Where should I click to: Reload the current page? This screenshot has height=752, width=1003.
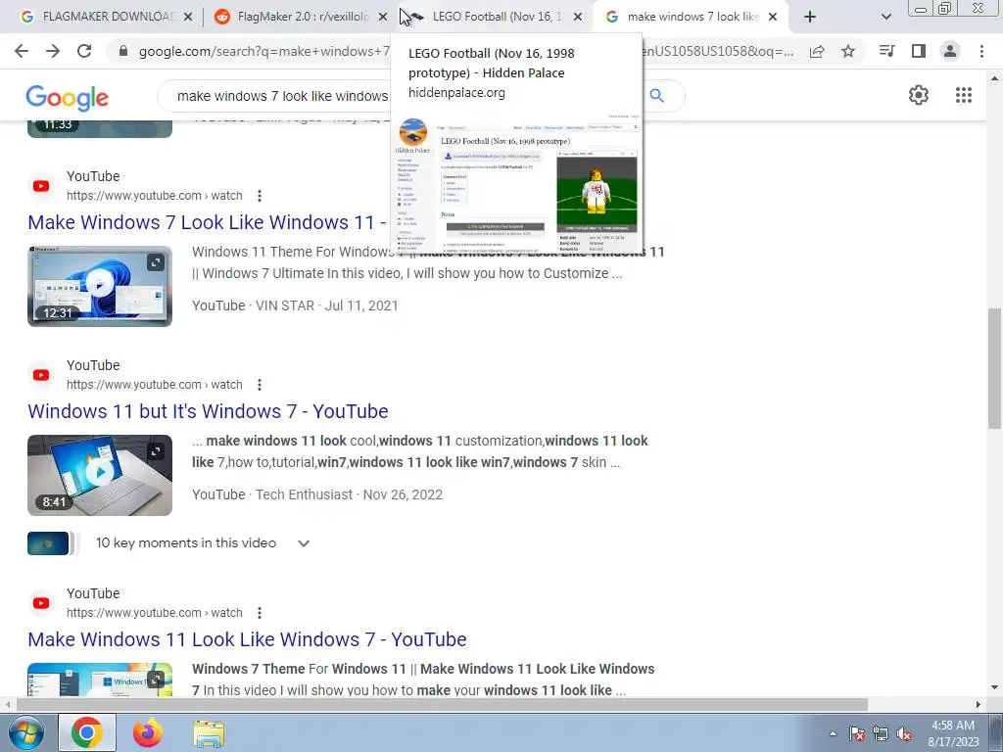[x=84, y=51]
